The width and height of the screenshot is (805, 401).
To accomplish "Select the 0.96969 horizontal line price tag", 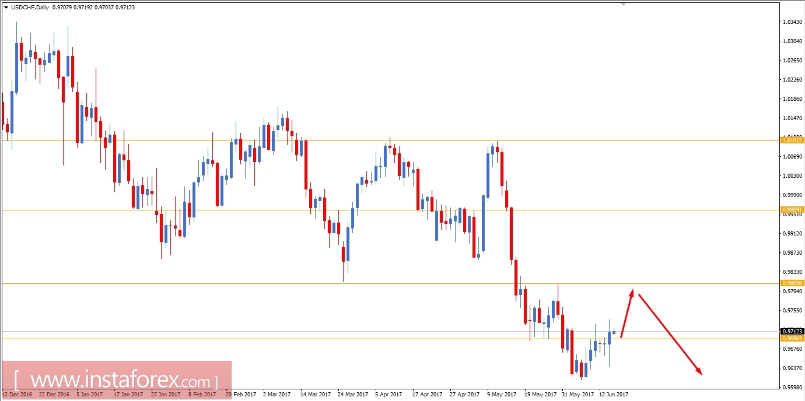I will tap(793, 339).
